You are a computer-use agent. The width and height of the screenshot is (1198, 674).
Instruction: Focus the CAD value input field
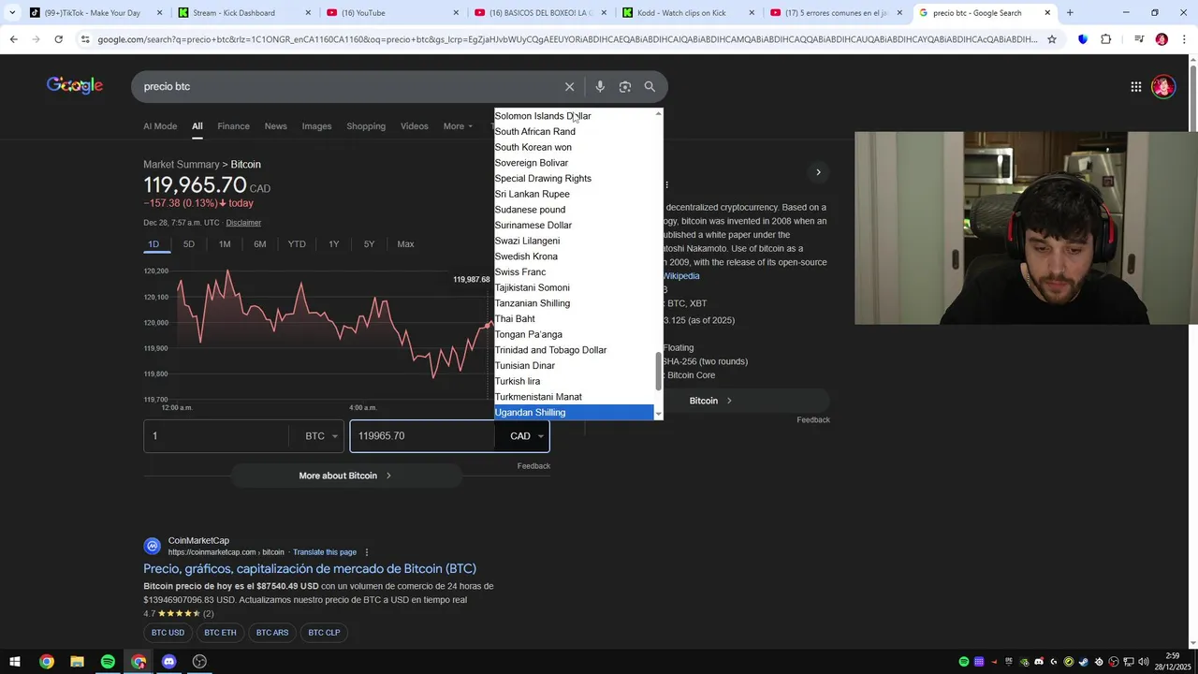[x=422, y=436]
